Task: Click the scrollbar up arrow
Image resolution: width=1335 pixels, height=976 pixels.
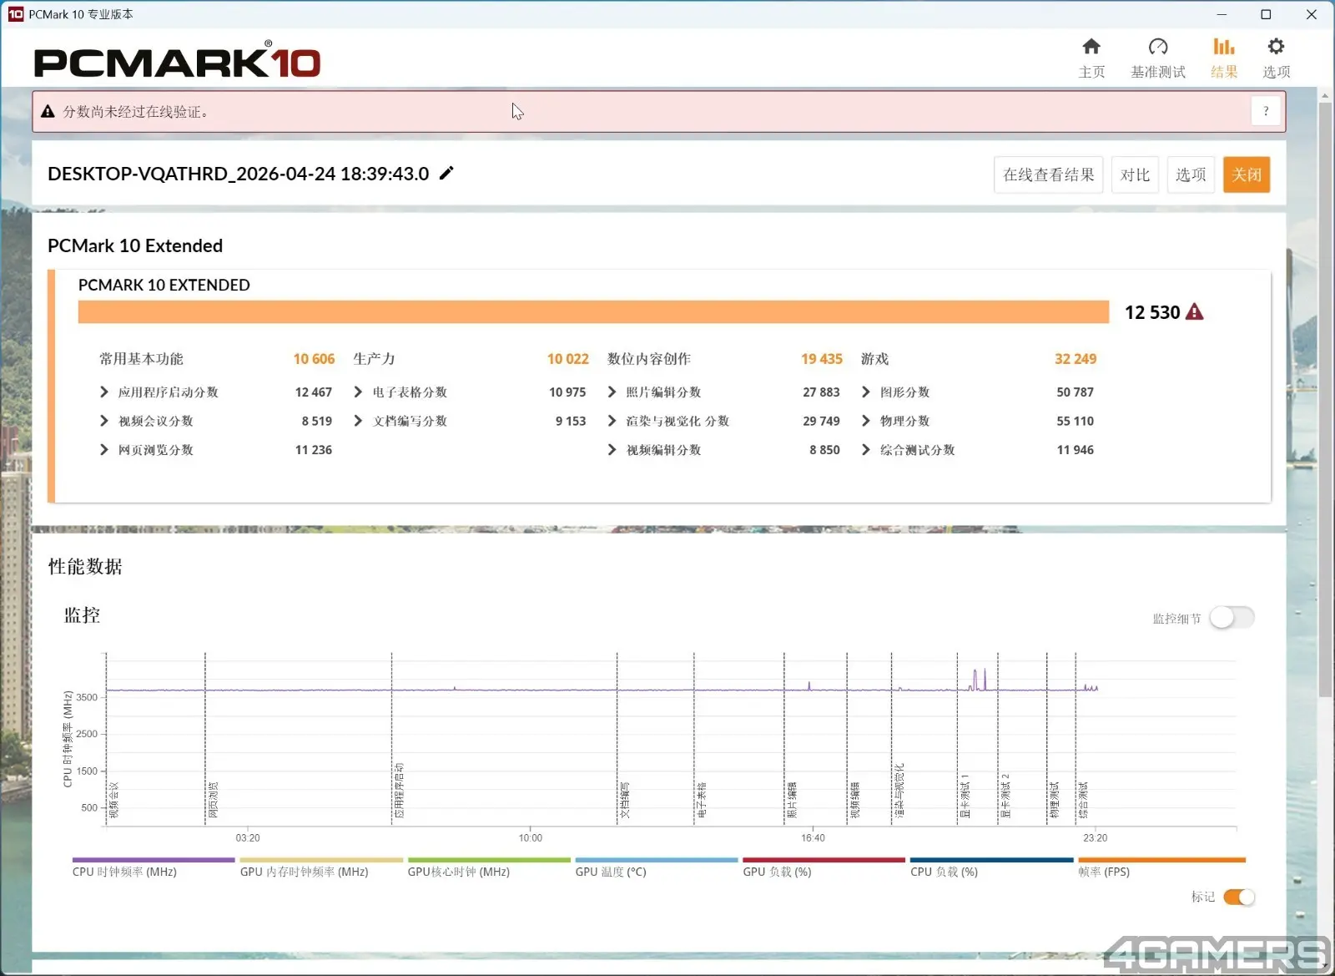Action: (x=1325, y=95)
